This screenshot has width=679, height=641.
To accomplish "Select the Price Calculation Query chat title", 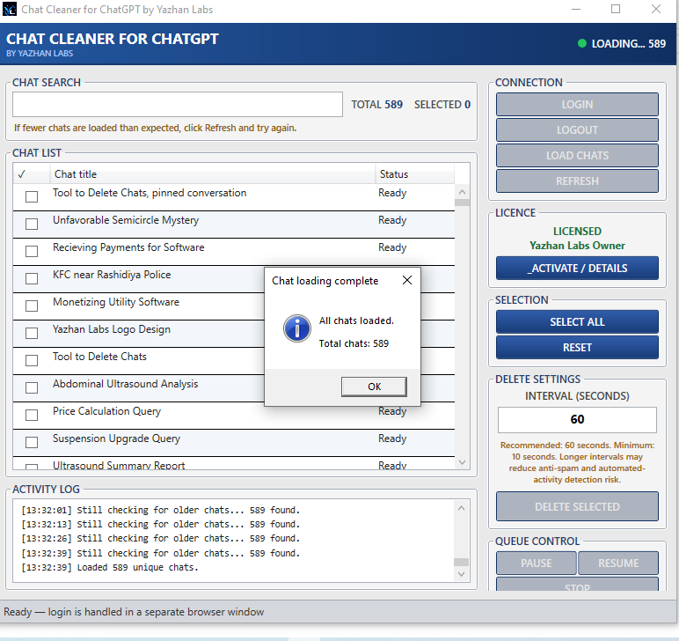I will coord(106,411).
